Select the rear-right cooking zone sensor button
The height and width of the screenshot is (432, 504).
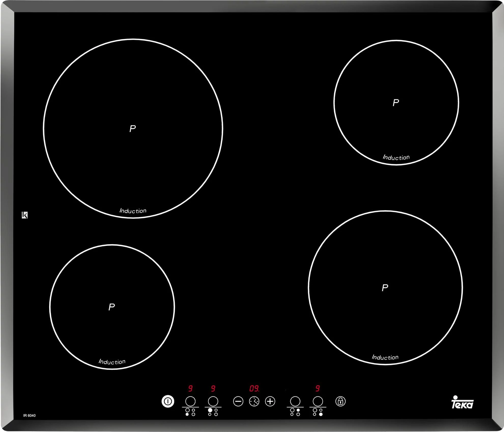pyautogui.click(x=295, y=402)
